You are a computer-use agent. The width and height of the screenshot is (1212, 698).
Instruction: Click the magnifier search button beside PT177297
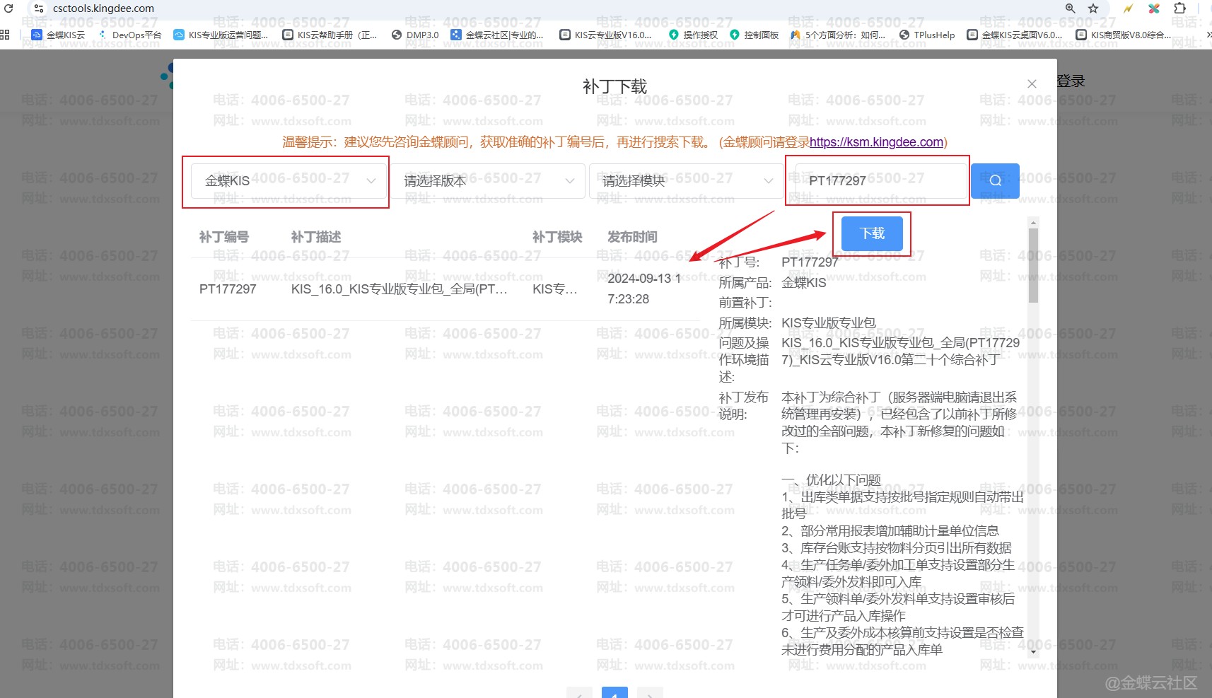click(995, 180)
